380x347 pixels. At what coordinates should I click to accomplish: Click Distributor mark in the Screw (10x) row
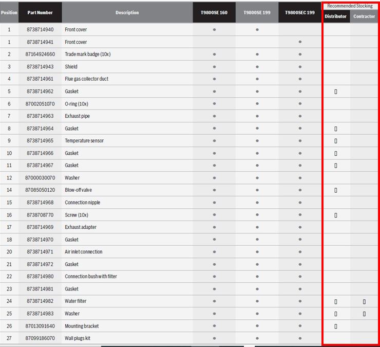click(336, 215)
